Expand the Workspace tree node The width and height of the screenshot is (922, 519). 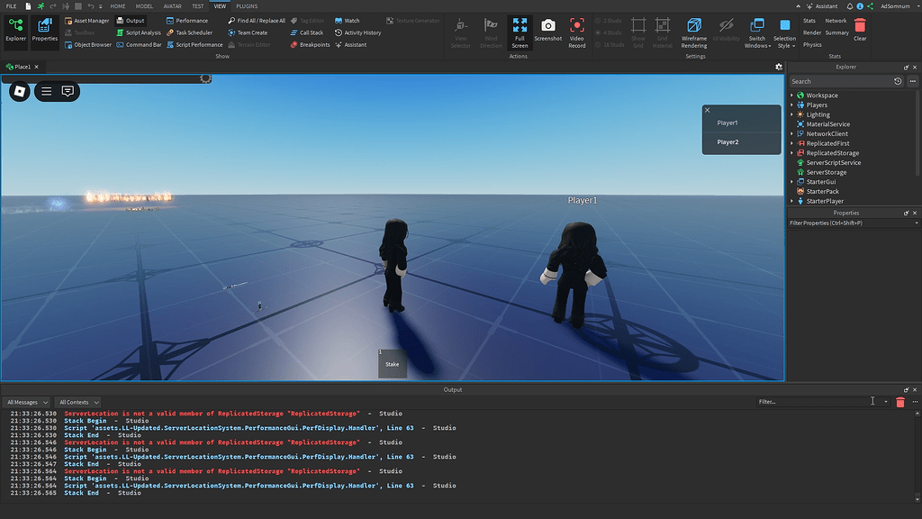click(x=792, y=96)
